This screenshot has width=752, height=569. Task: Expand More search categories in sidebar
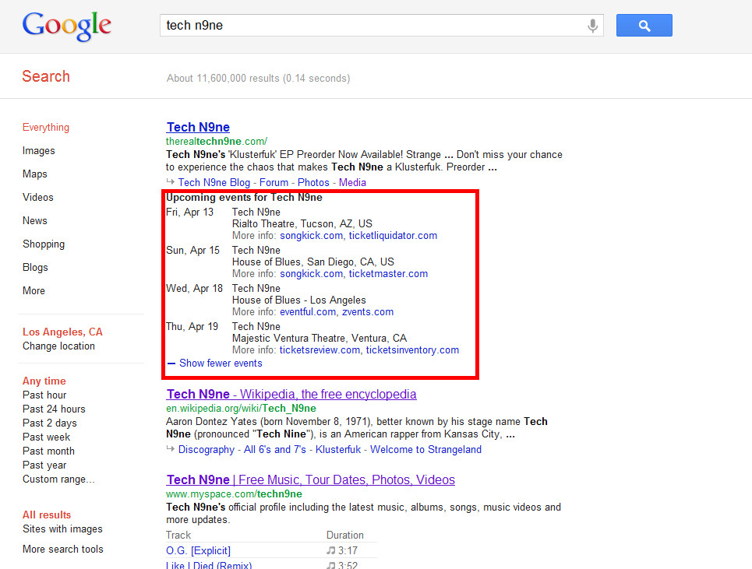(x=34, y=290)
